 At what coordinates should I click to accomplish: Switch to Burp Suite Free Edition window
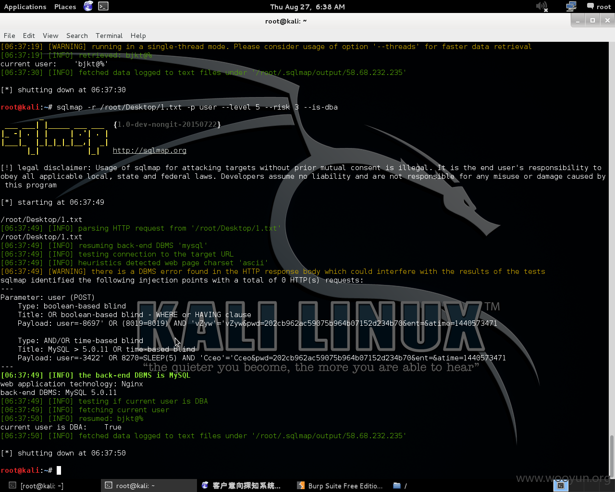point(340,486)
